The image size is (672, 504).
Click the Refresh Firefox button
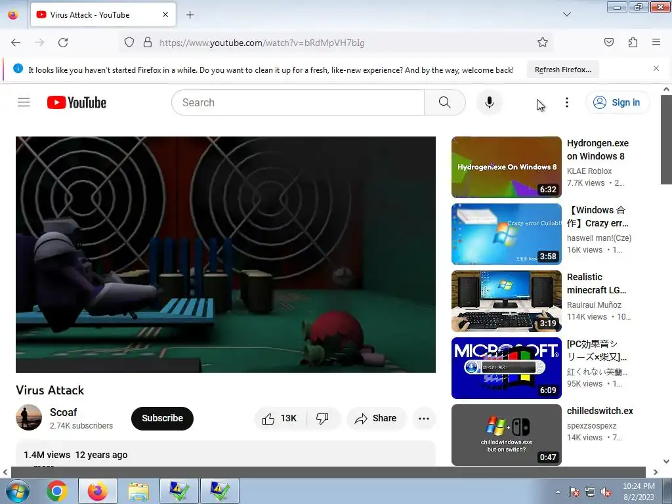[562, 70]
